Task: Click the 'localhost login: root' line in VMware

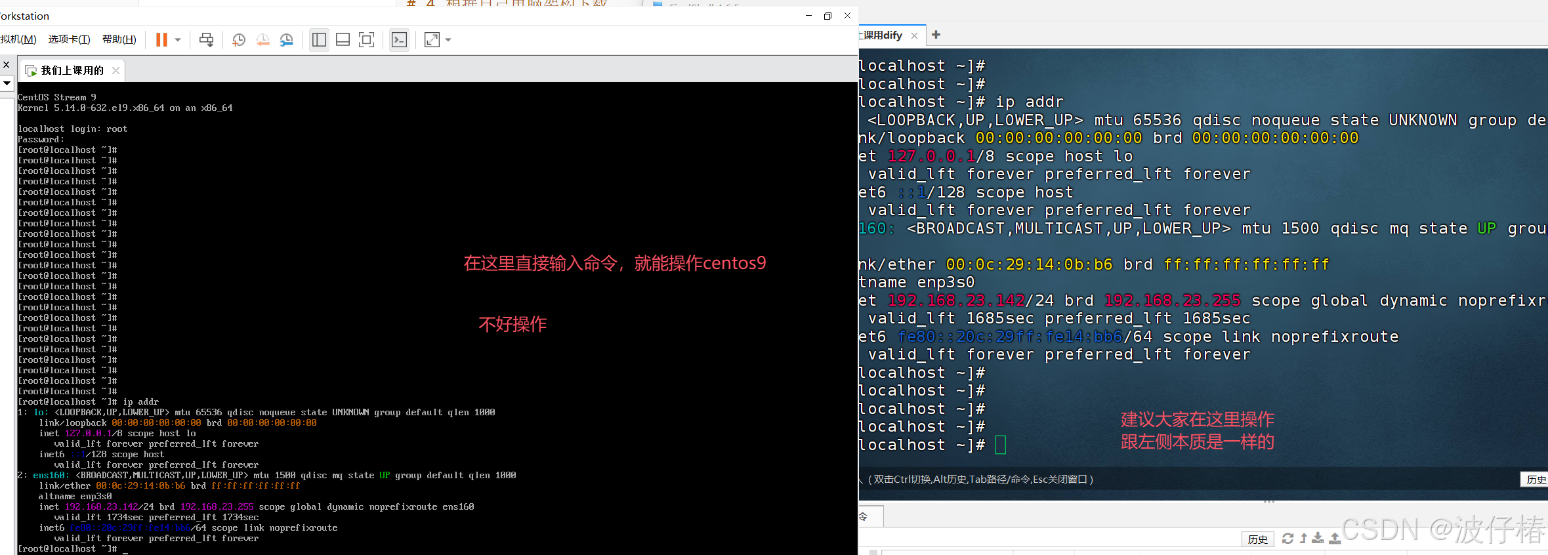Action: tap(73, 129)
